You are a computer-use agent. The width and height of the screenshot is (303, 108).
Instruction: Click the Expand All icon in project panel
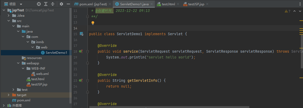click(46, 4)
